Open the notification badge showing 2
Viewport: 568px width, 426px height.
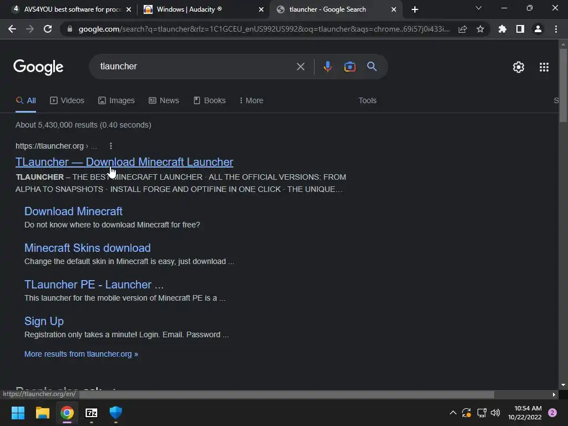coord(552,413)
